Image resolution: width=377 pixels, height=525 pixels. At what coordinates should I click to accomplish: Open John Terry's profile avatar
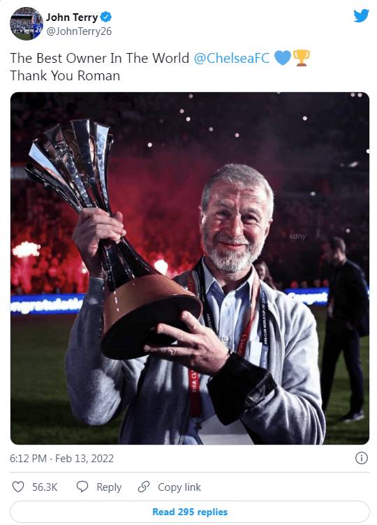click(x=27, y=24)
